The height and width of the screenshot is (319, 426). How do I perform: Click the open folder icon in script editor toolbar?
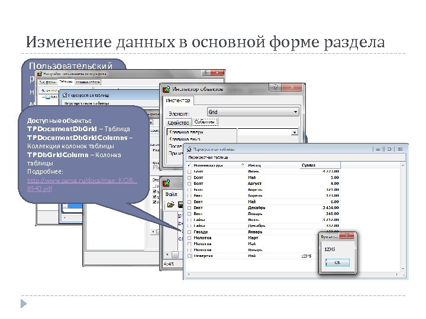170,204
